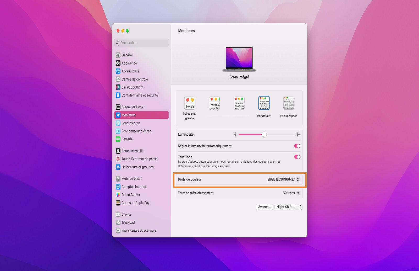The height and width of the screenshot is (271, 419).
Task: Open Touch ID et mot de passe
Action: 141,159
